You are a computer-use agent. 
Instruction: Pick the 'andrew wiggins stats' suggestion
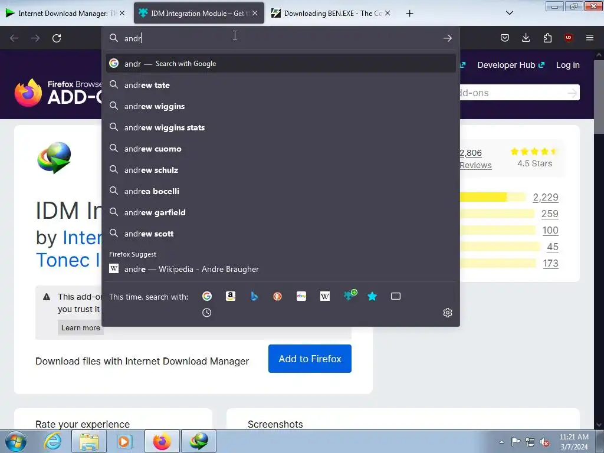[x=280, y=127]
